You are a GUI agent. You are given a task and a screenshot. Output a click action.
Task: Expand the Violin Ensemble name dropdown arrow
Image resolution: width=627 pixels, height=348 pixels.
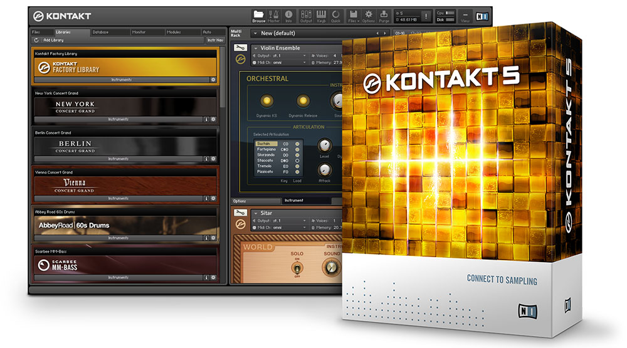(256, 48)
